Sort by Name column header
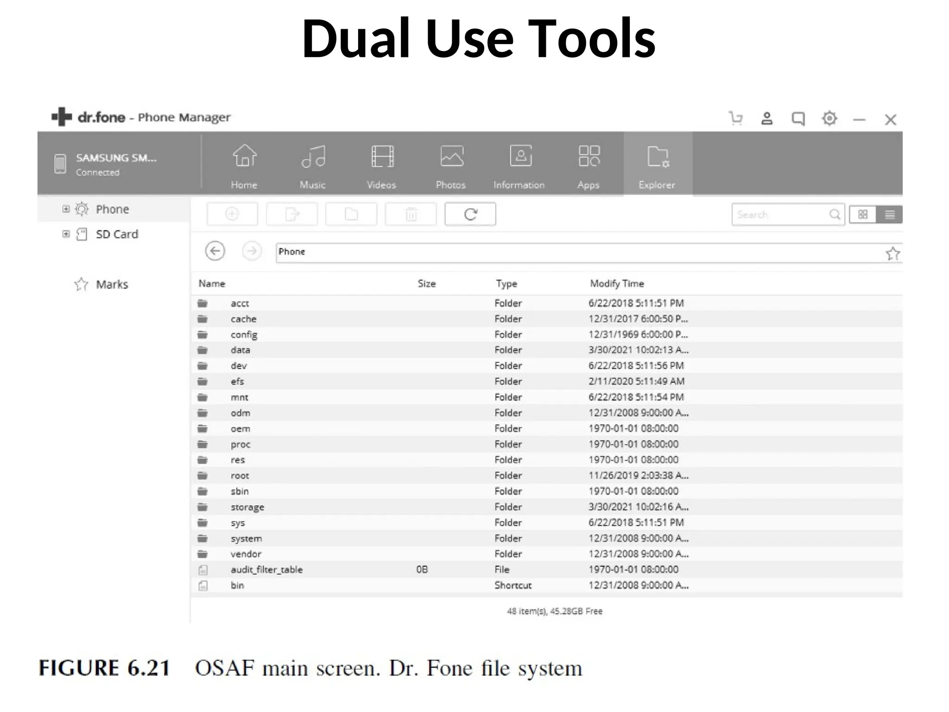949x712 pixels. [x=212, y=283]
